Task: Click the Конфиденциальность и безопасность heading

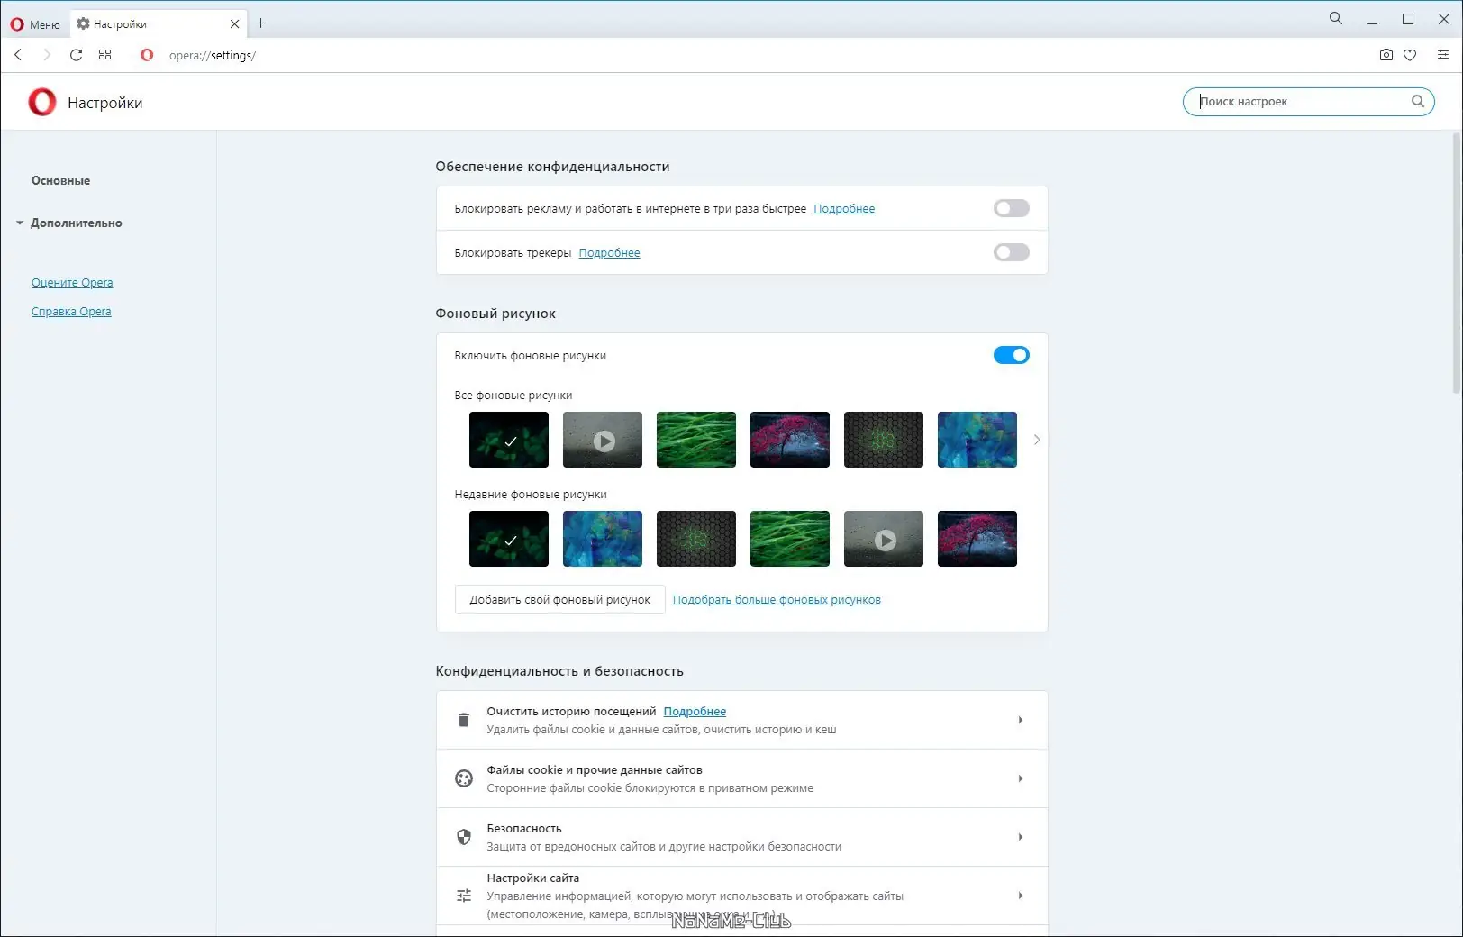Action: click(559, 671)
